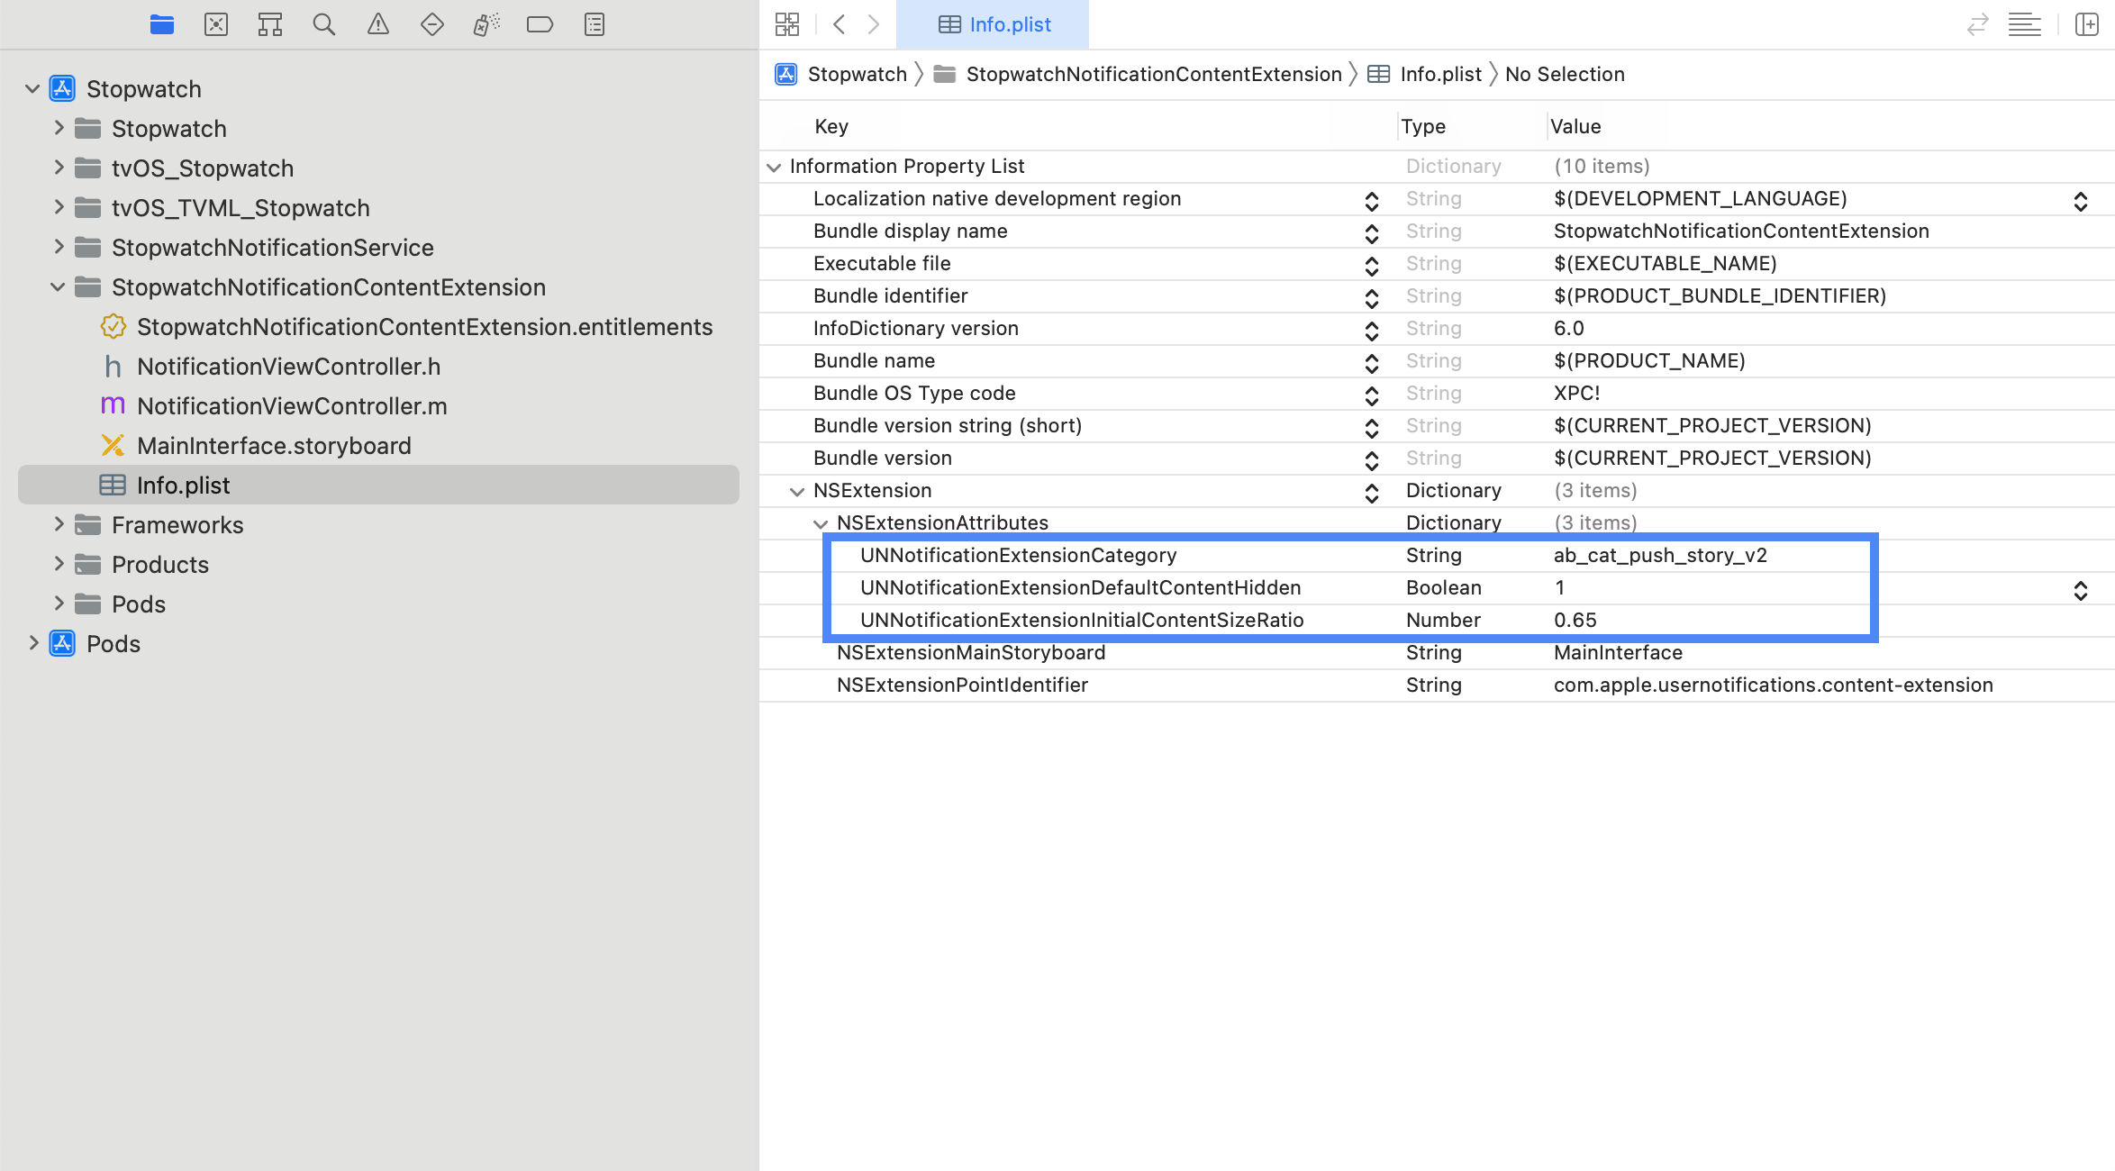Expand the StopwatchNotificationService folder
2115x1171 pixels.
coord(59,247)
